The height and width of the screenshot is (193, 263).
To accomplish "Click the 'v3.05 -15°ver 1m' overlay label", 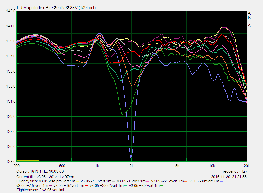I will point(131,181).
